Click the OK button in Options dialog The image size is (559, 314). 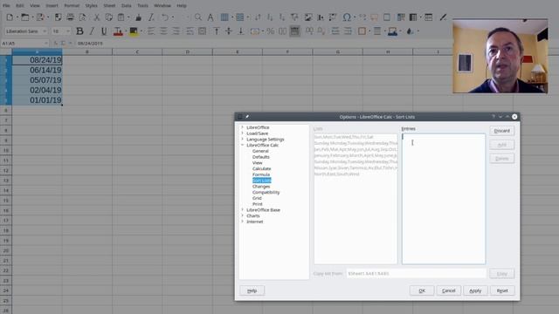click(422, 290)
